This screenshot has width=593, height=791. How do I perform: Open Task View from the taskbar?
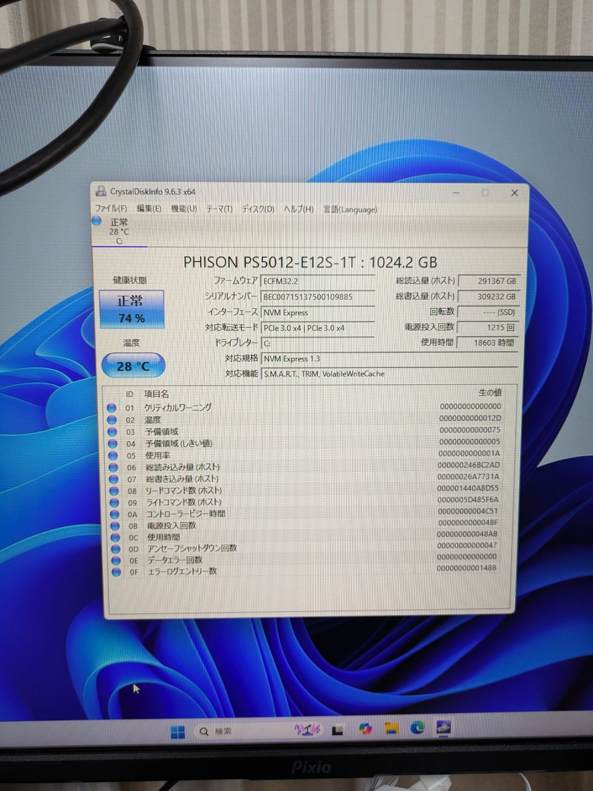pyautogui.click(x=337, y=731)
